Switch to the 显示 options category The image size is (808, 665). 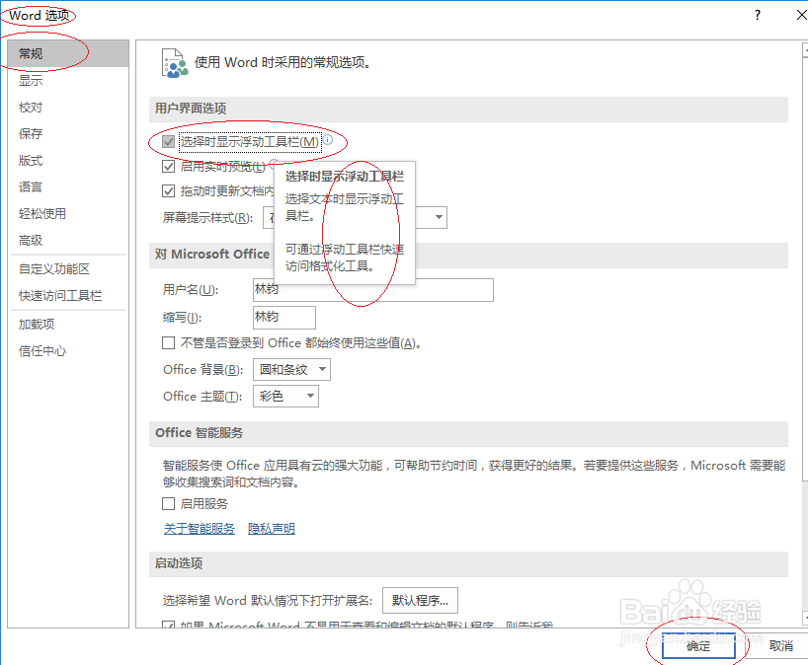coord(30,80)
